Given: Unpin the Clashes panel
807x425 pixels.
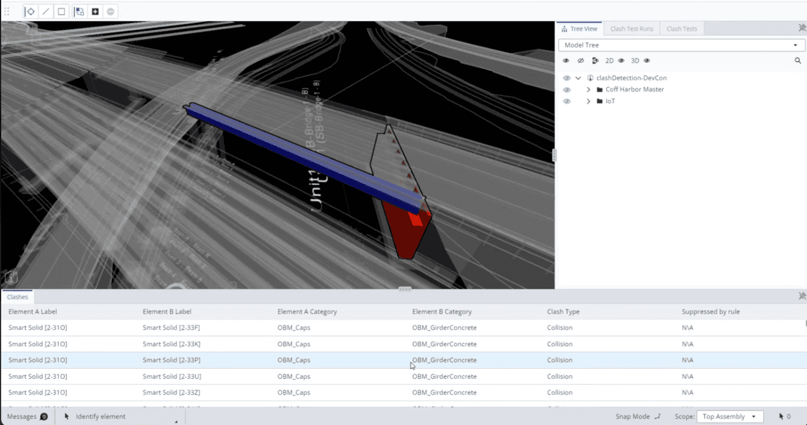Looking at the screenshot, I should (x=802, y=296).
